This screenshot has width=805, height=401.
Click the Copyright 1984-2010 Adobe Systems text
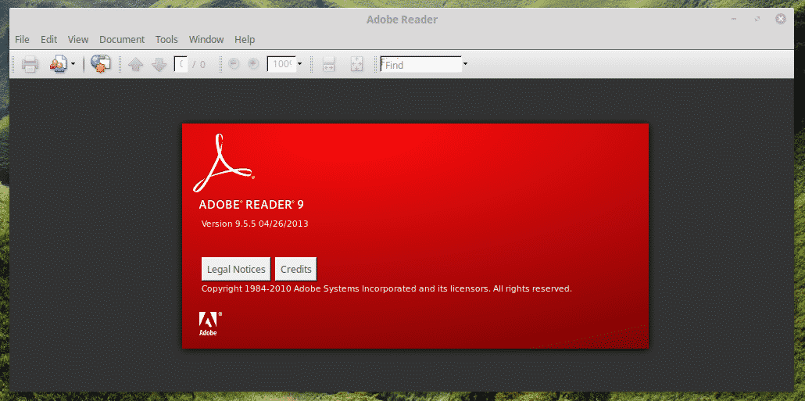387,288
